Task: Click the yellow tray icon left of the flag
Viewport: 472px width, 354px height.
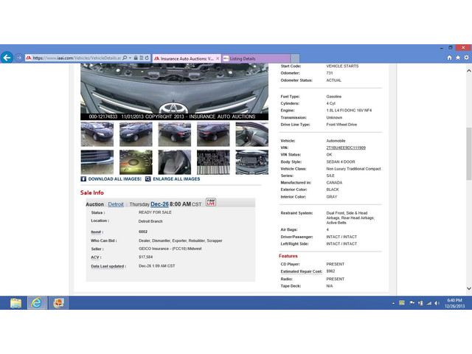Action: [x=402, y=303]
